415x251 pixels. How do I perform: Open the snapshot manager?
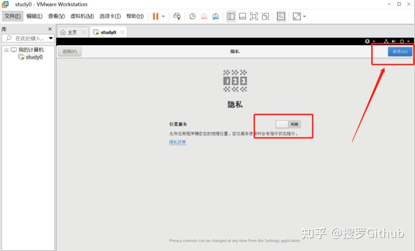pos(216,16)
